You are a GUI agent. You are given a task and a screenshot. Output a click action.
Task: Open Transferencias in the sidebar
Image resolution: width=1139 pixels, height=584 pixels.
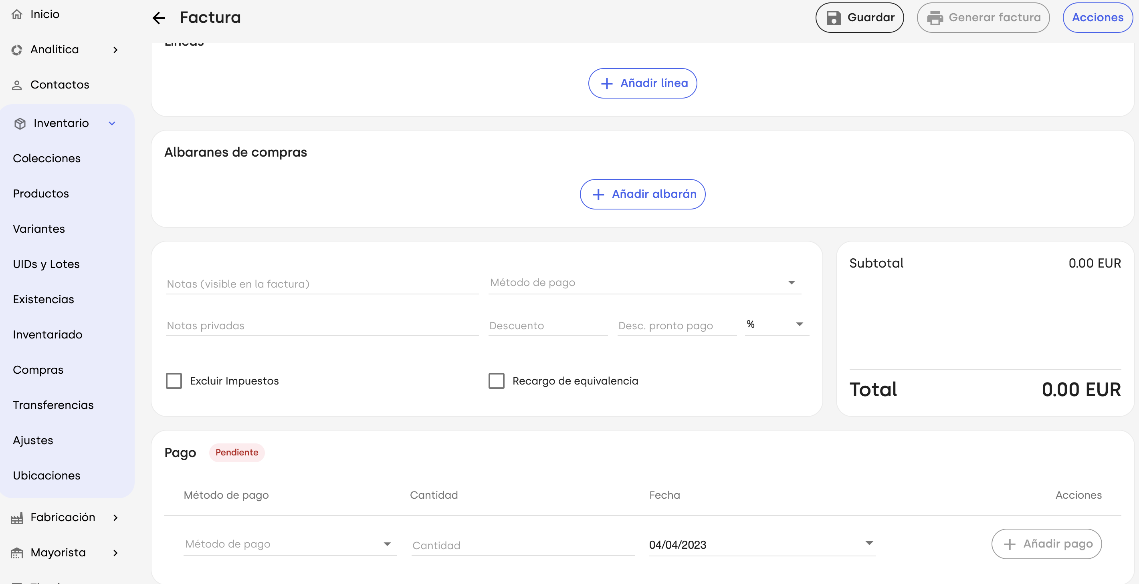tap(53, 405)
